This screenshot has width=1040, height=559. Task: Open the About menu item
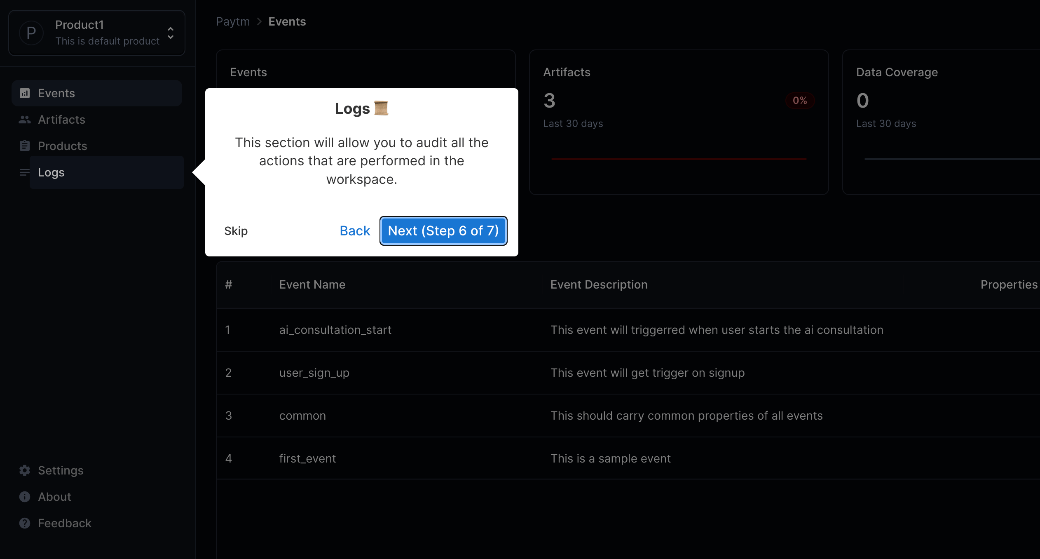[97, 497]
